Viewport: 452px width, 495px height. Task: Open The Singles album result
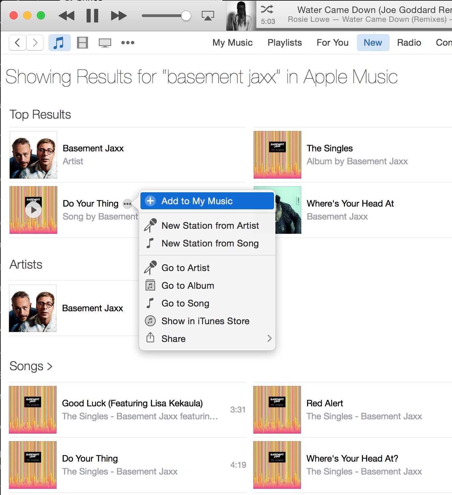coord(330,148)
